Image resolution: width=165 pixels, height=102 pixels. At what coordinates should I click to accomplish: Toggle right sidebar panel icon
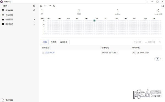point(163,6)
